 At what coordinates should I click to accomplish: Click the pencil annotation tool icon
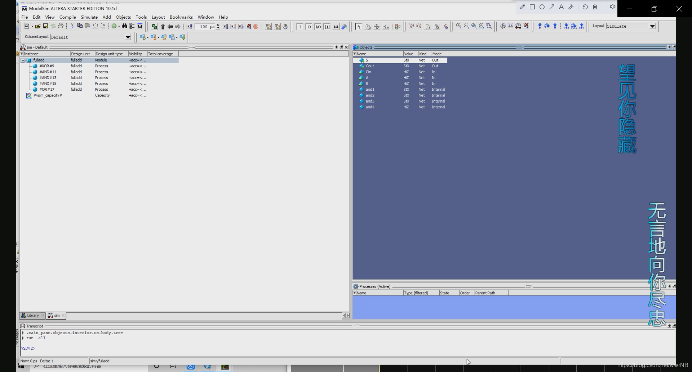coord(522,7)
